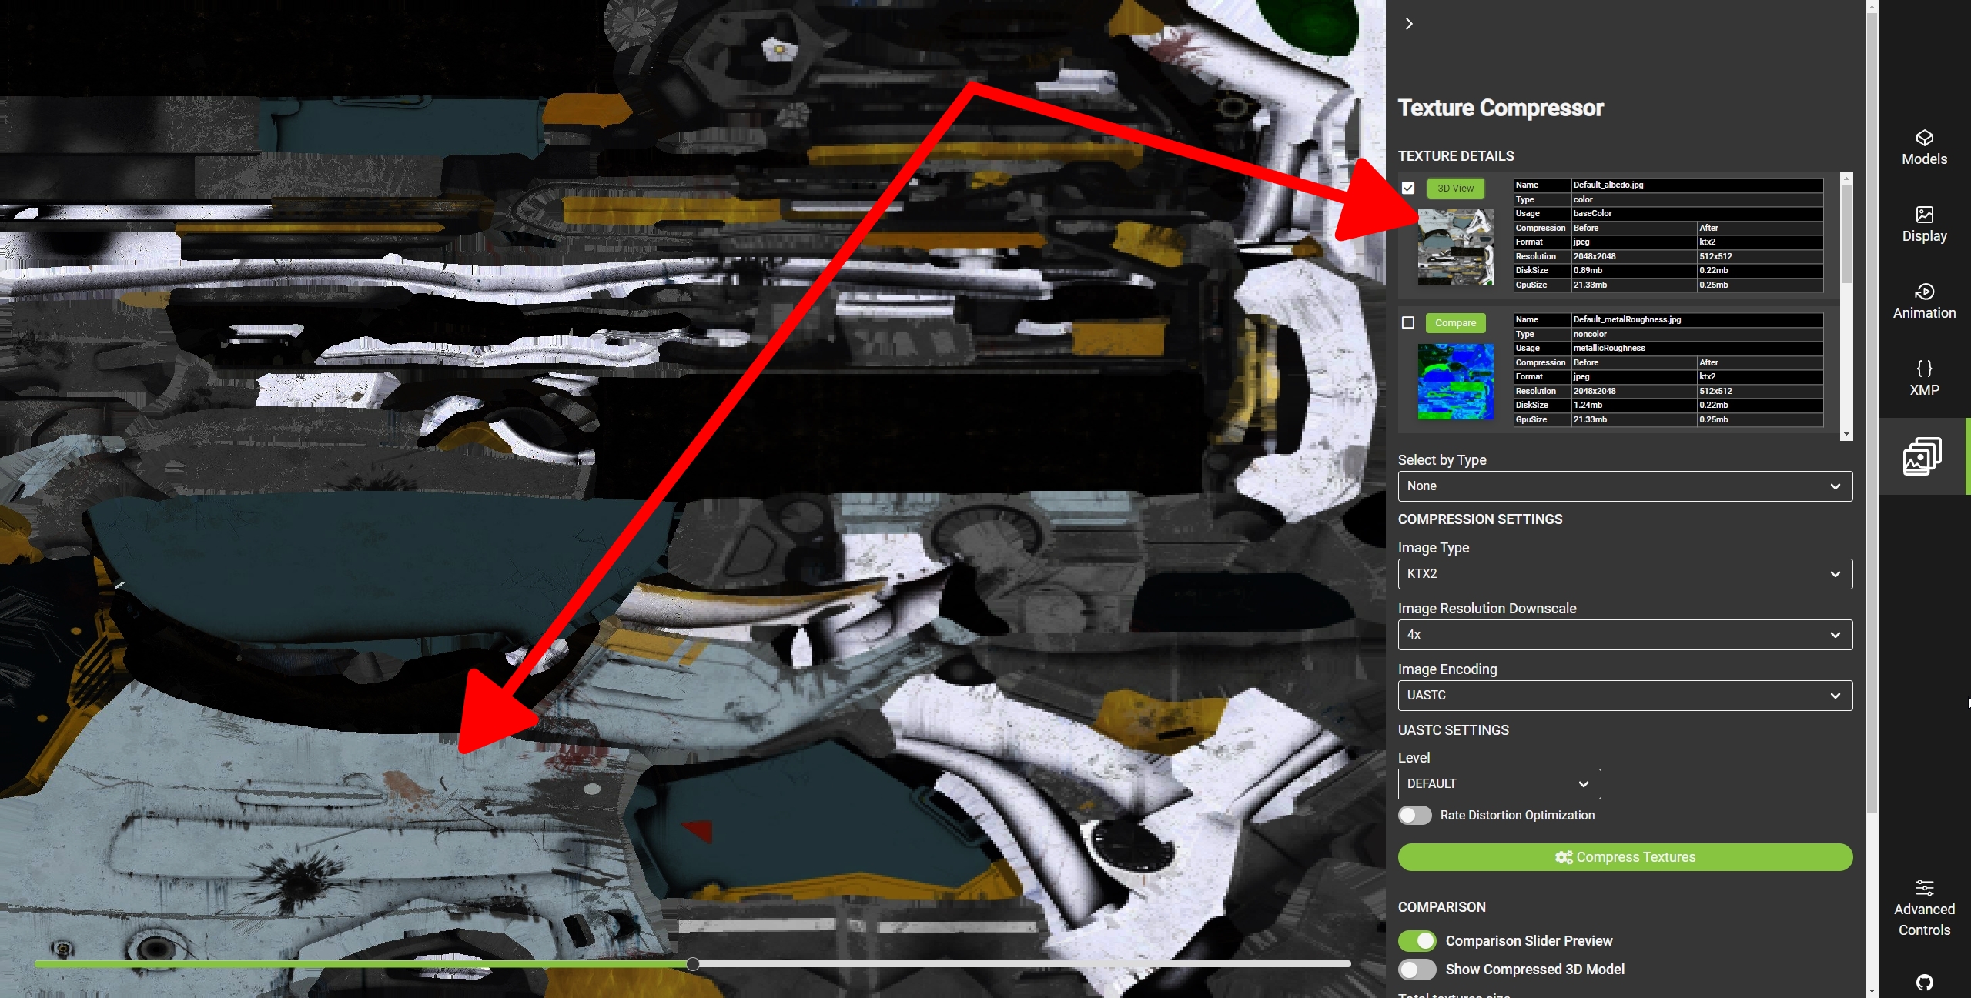Open the Image Type dropdown
This screenshot has width=1971, height=998.
pyautogui.click(x=1623, y=573)
